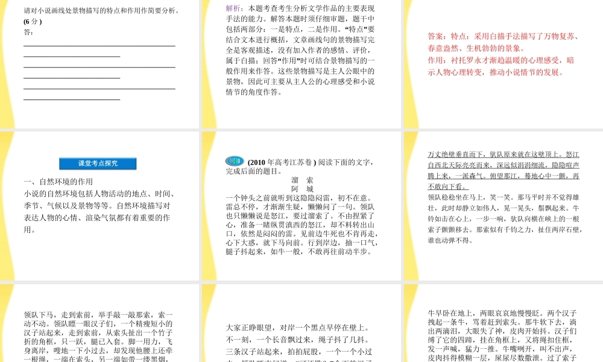This screenshot has width=603, height=362.
Task: Select the line 属于白描；回答“作用”时可结合景物描写的一
Action: click(x=300, y=60)
